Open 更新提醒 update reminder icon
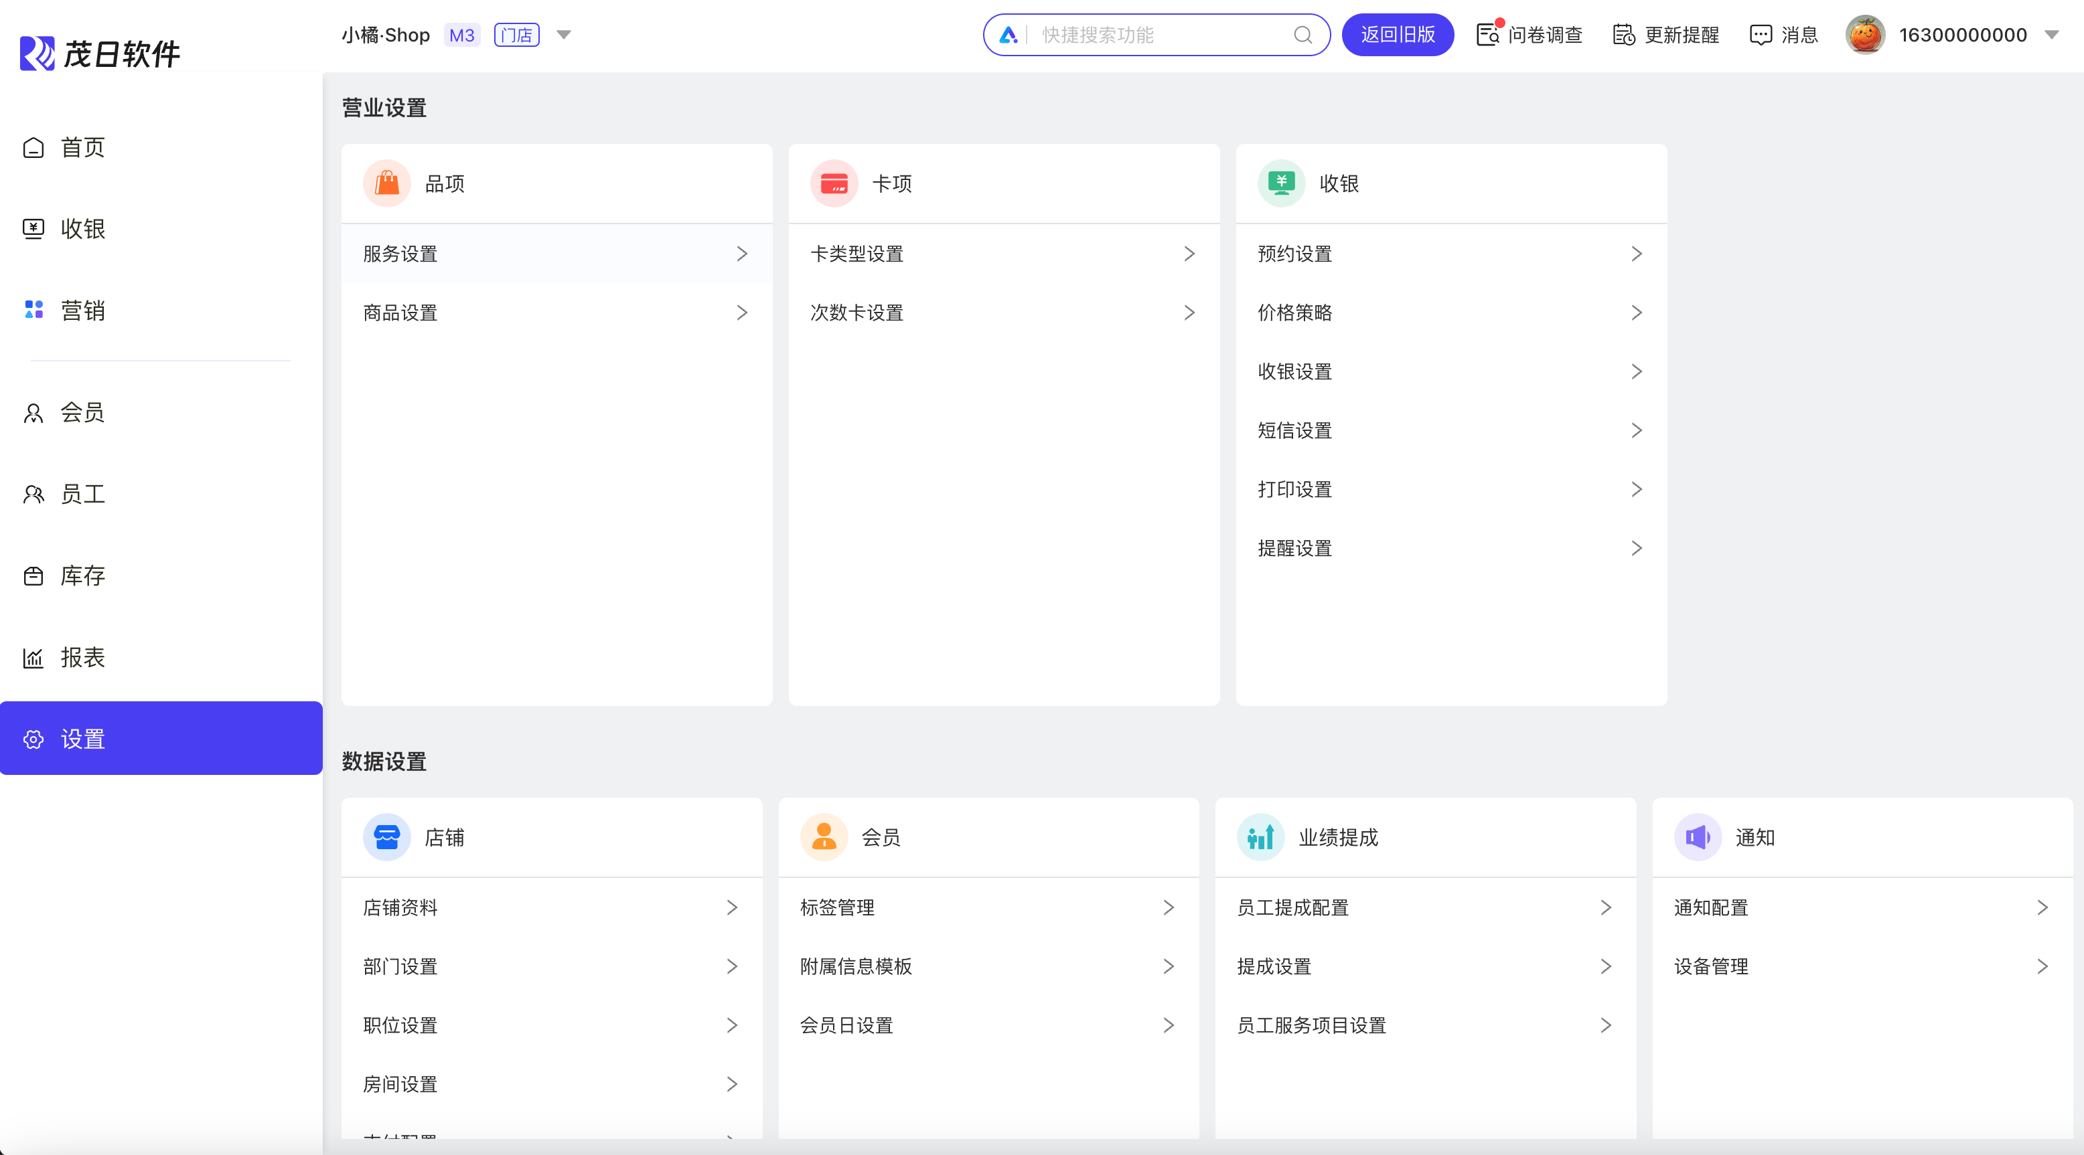 pyautogui.click(x=1623, y=35)
